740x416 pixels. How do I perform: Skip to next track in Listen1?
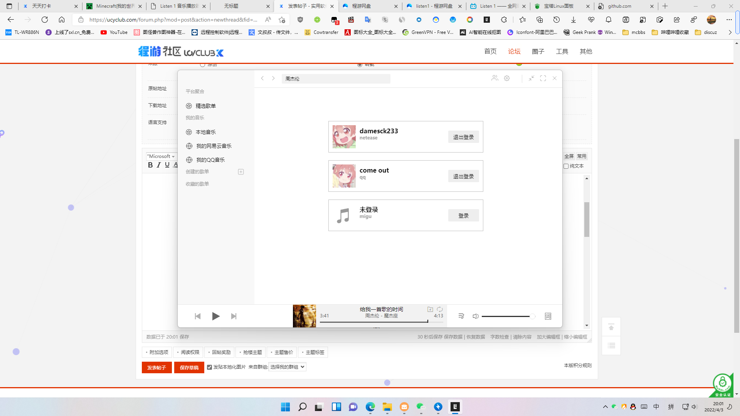(x=234, y=316)
